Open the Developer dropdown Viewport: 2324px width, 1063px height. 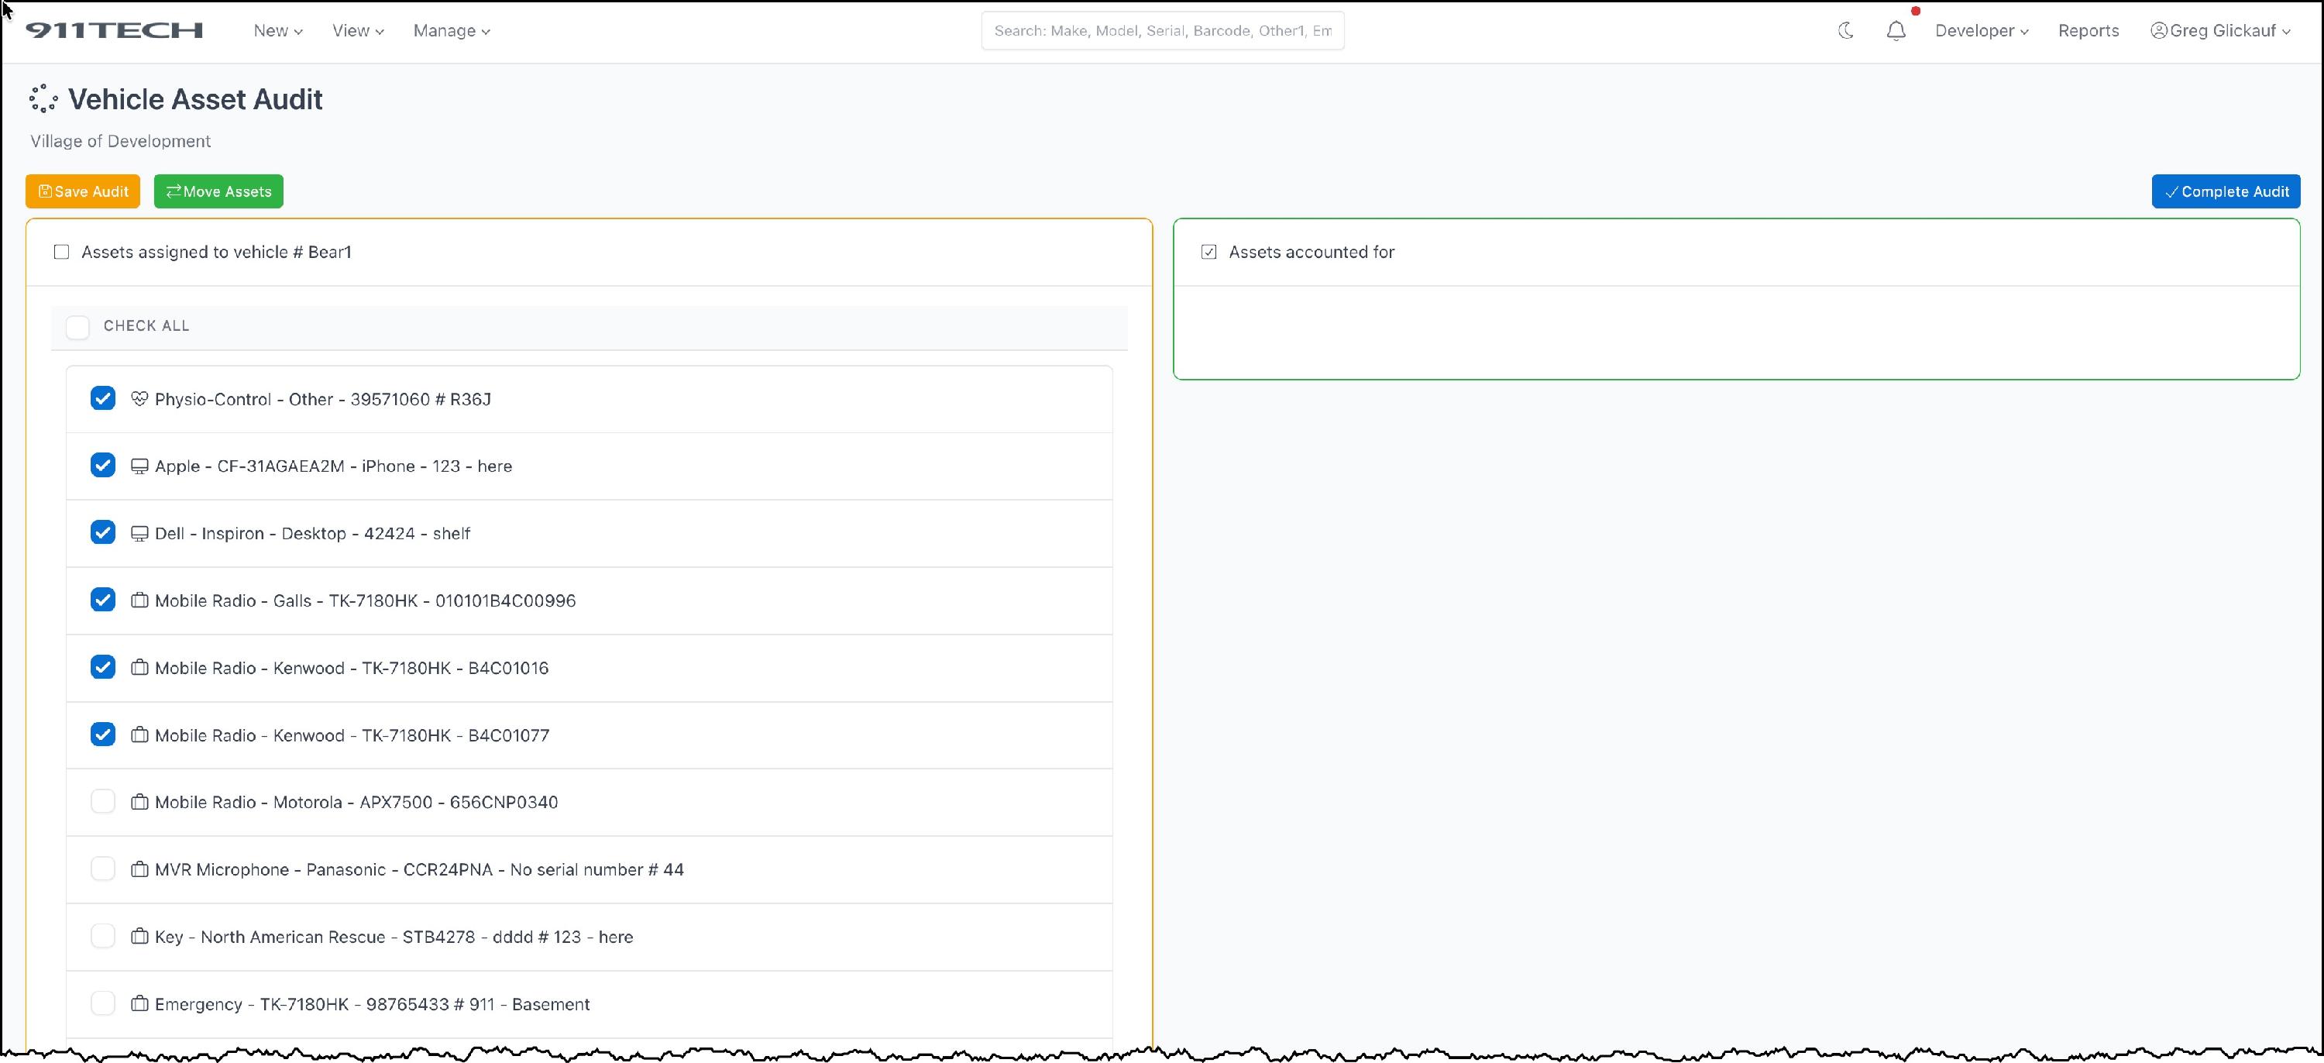(1981, 31)
